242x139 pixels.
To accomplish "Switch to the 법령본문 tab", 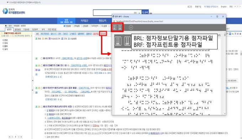I will pos(18,29).
